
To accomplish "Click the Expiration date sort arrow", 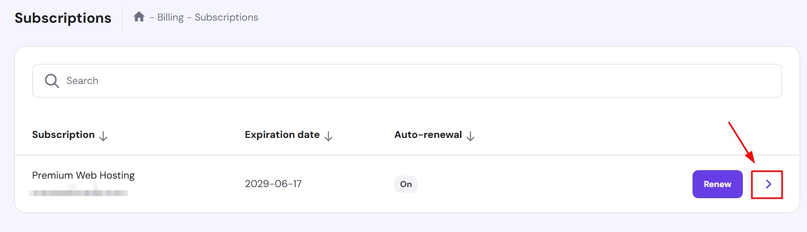I will coord(329,136).
